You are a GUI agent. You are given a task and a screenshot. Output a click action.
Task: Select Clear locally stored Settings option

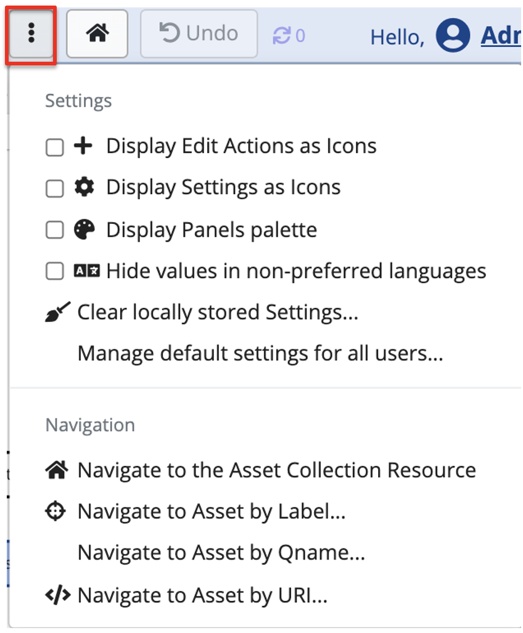click(x=216, y=312)
